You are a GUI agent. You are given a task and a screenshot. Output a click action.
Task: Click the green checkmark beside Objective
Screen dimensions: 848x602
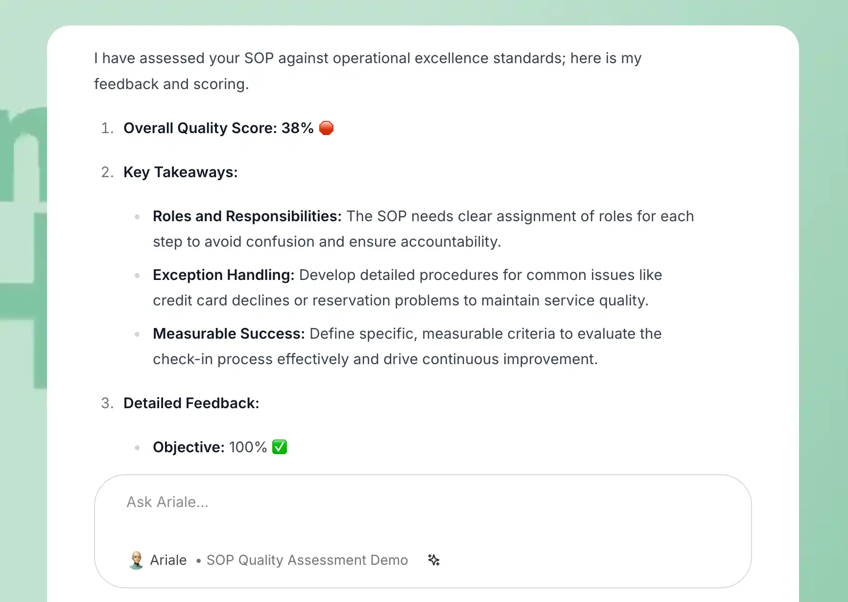click(x=280, y=447)
